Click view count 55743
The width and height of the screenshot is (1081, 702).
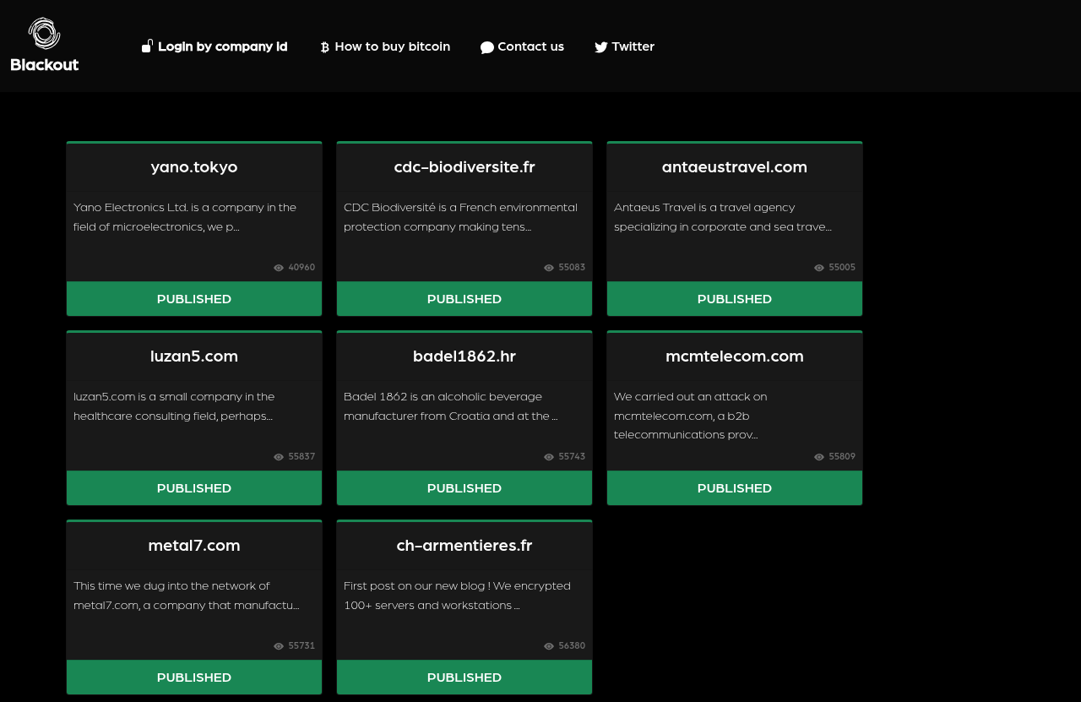[x=572, y=457]
